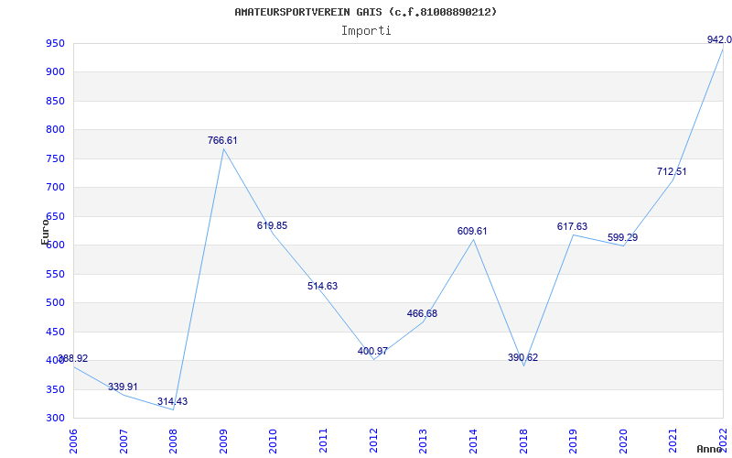Click the 2010 x-axis label
Image resolution: width=732 pixels, height=458 pixels.
[273, 442]
